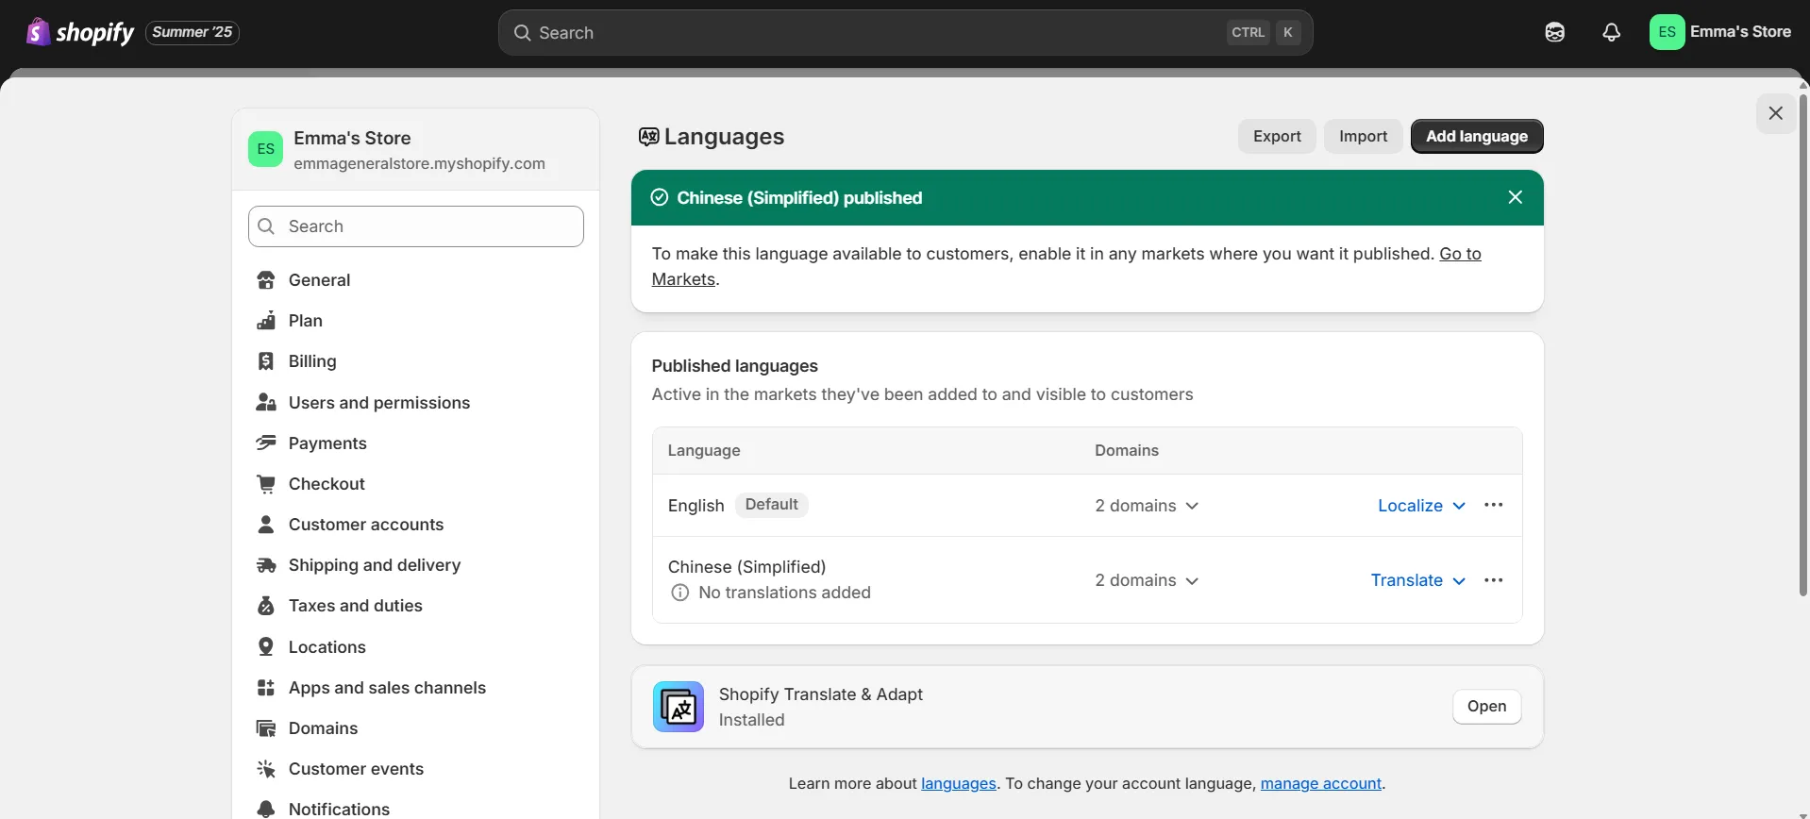
Task: Click the Plan chart icon
Action: tap(266, 321)
